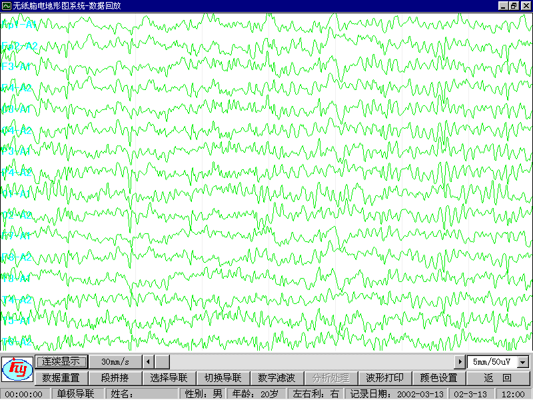Click the scrollbar right arrow button
The width and height of the screenshot is (533, 400).
(x=459, y=361)
